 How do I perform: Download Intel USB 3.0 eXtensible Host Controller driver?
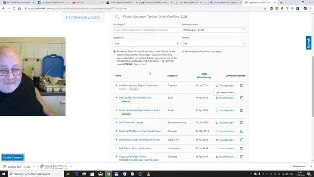pos(225,157)
